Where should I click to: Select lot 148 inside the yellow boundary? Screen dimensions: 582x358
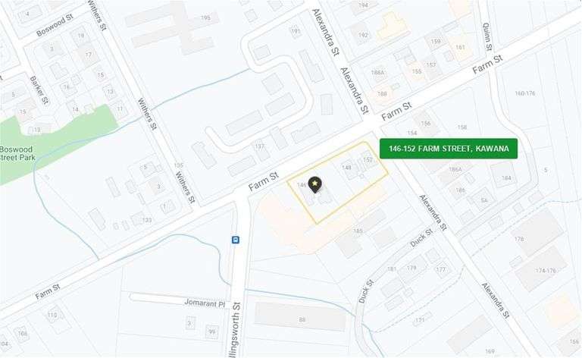(x=346, y=168)
